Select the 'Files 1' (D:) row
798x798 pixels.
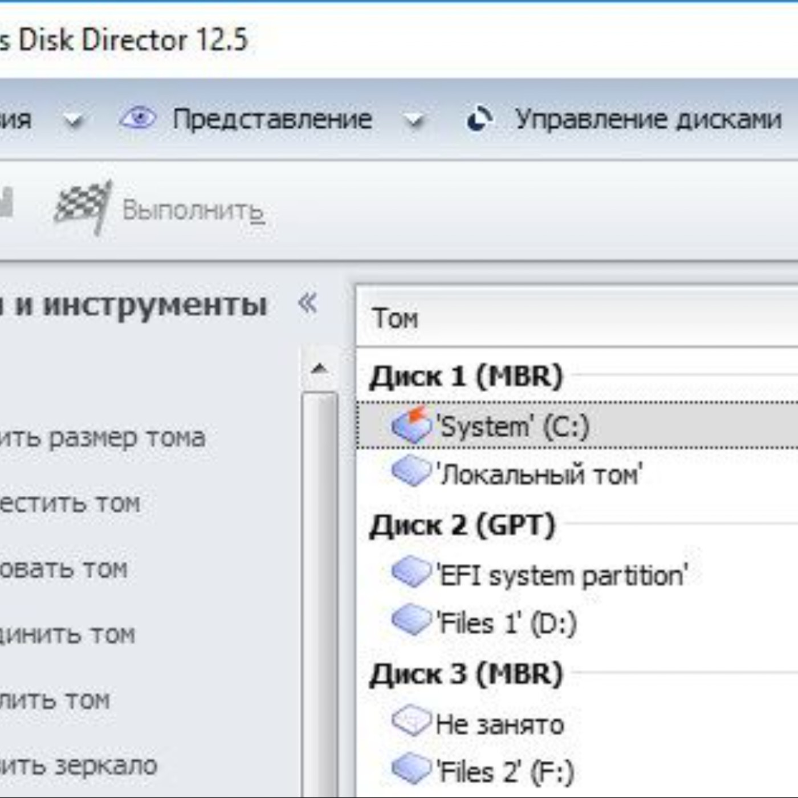(577, 622)
